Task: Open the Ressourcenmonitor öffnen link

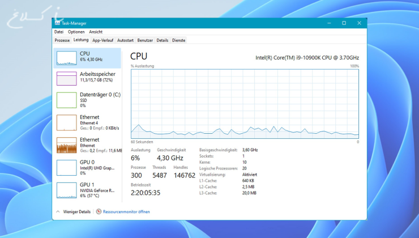Action: click(126, 212)
